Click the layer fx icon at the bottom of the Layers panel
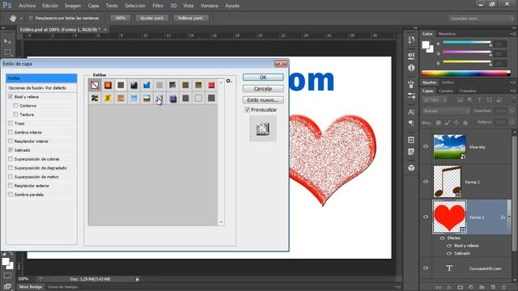 point(449,288)
